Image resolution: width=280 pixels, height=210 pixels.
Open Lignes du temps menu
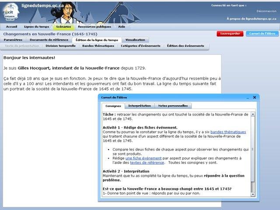coord(36,27)
